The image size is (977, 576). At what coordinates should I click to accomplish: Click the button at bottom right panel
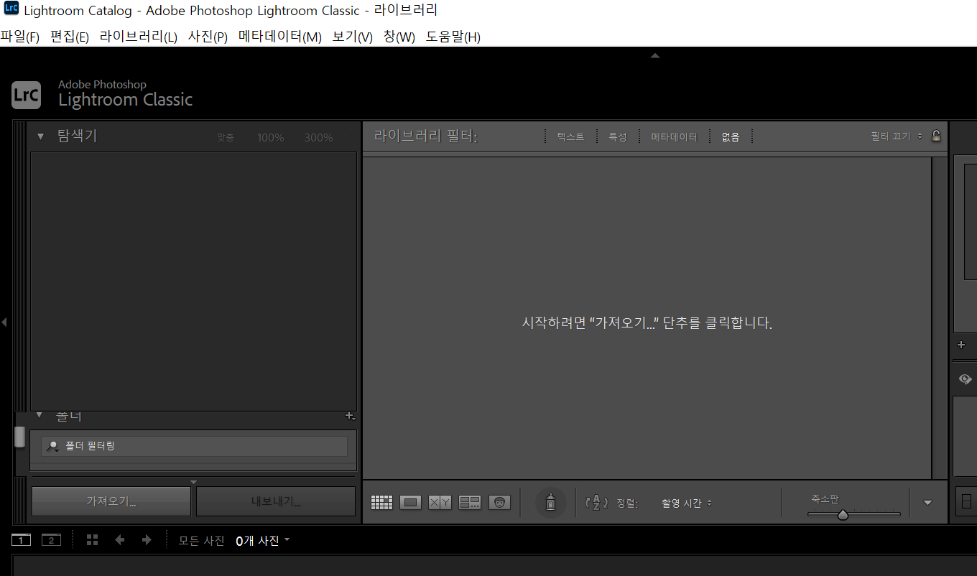[x=966, y=501]
